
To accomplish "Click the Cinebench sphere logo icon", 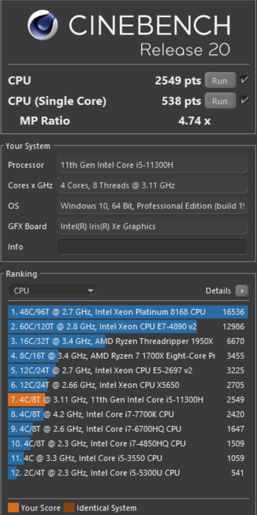I will coord(43,25).
